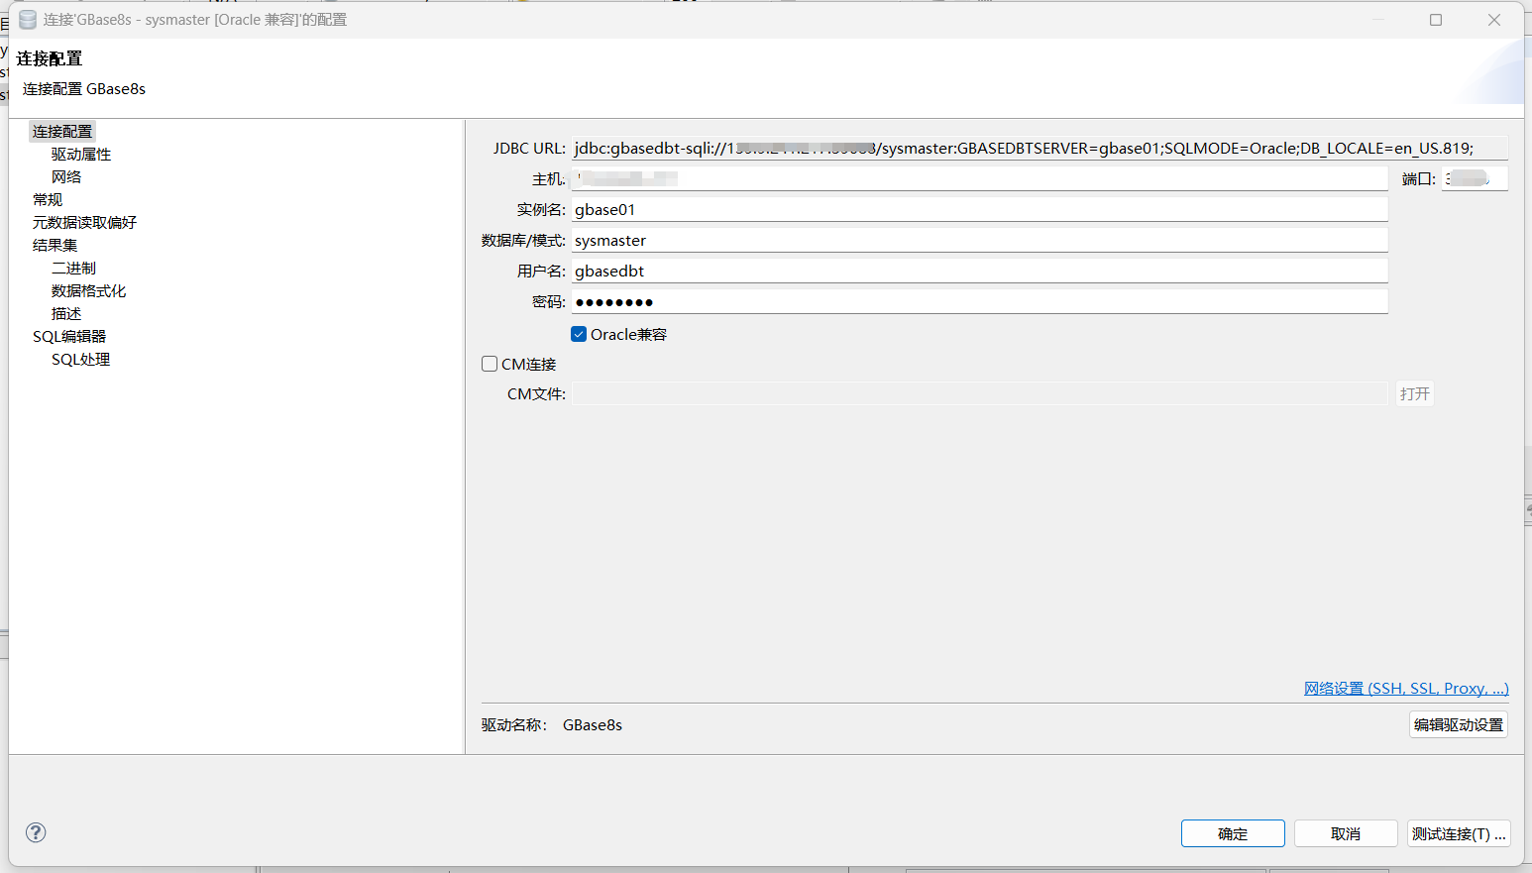The image size is (1532, 873).
Task: Open 网络设置 (SSH, SSL, Proxy) link
Action: pos(1406,688)
